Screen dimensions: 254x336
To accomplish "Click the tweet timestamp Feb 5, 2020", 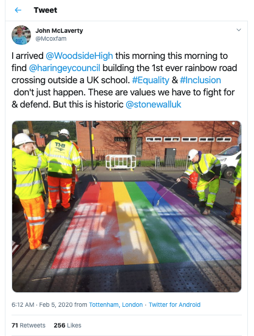I will (56, 305).
